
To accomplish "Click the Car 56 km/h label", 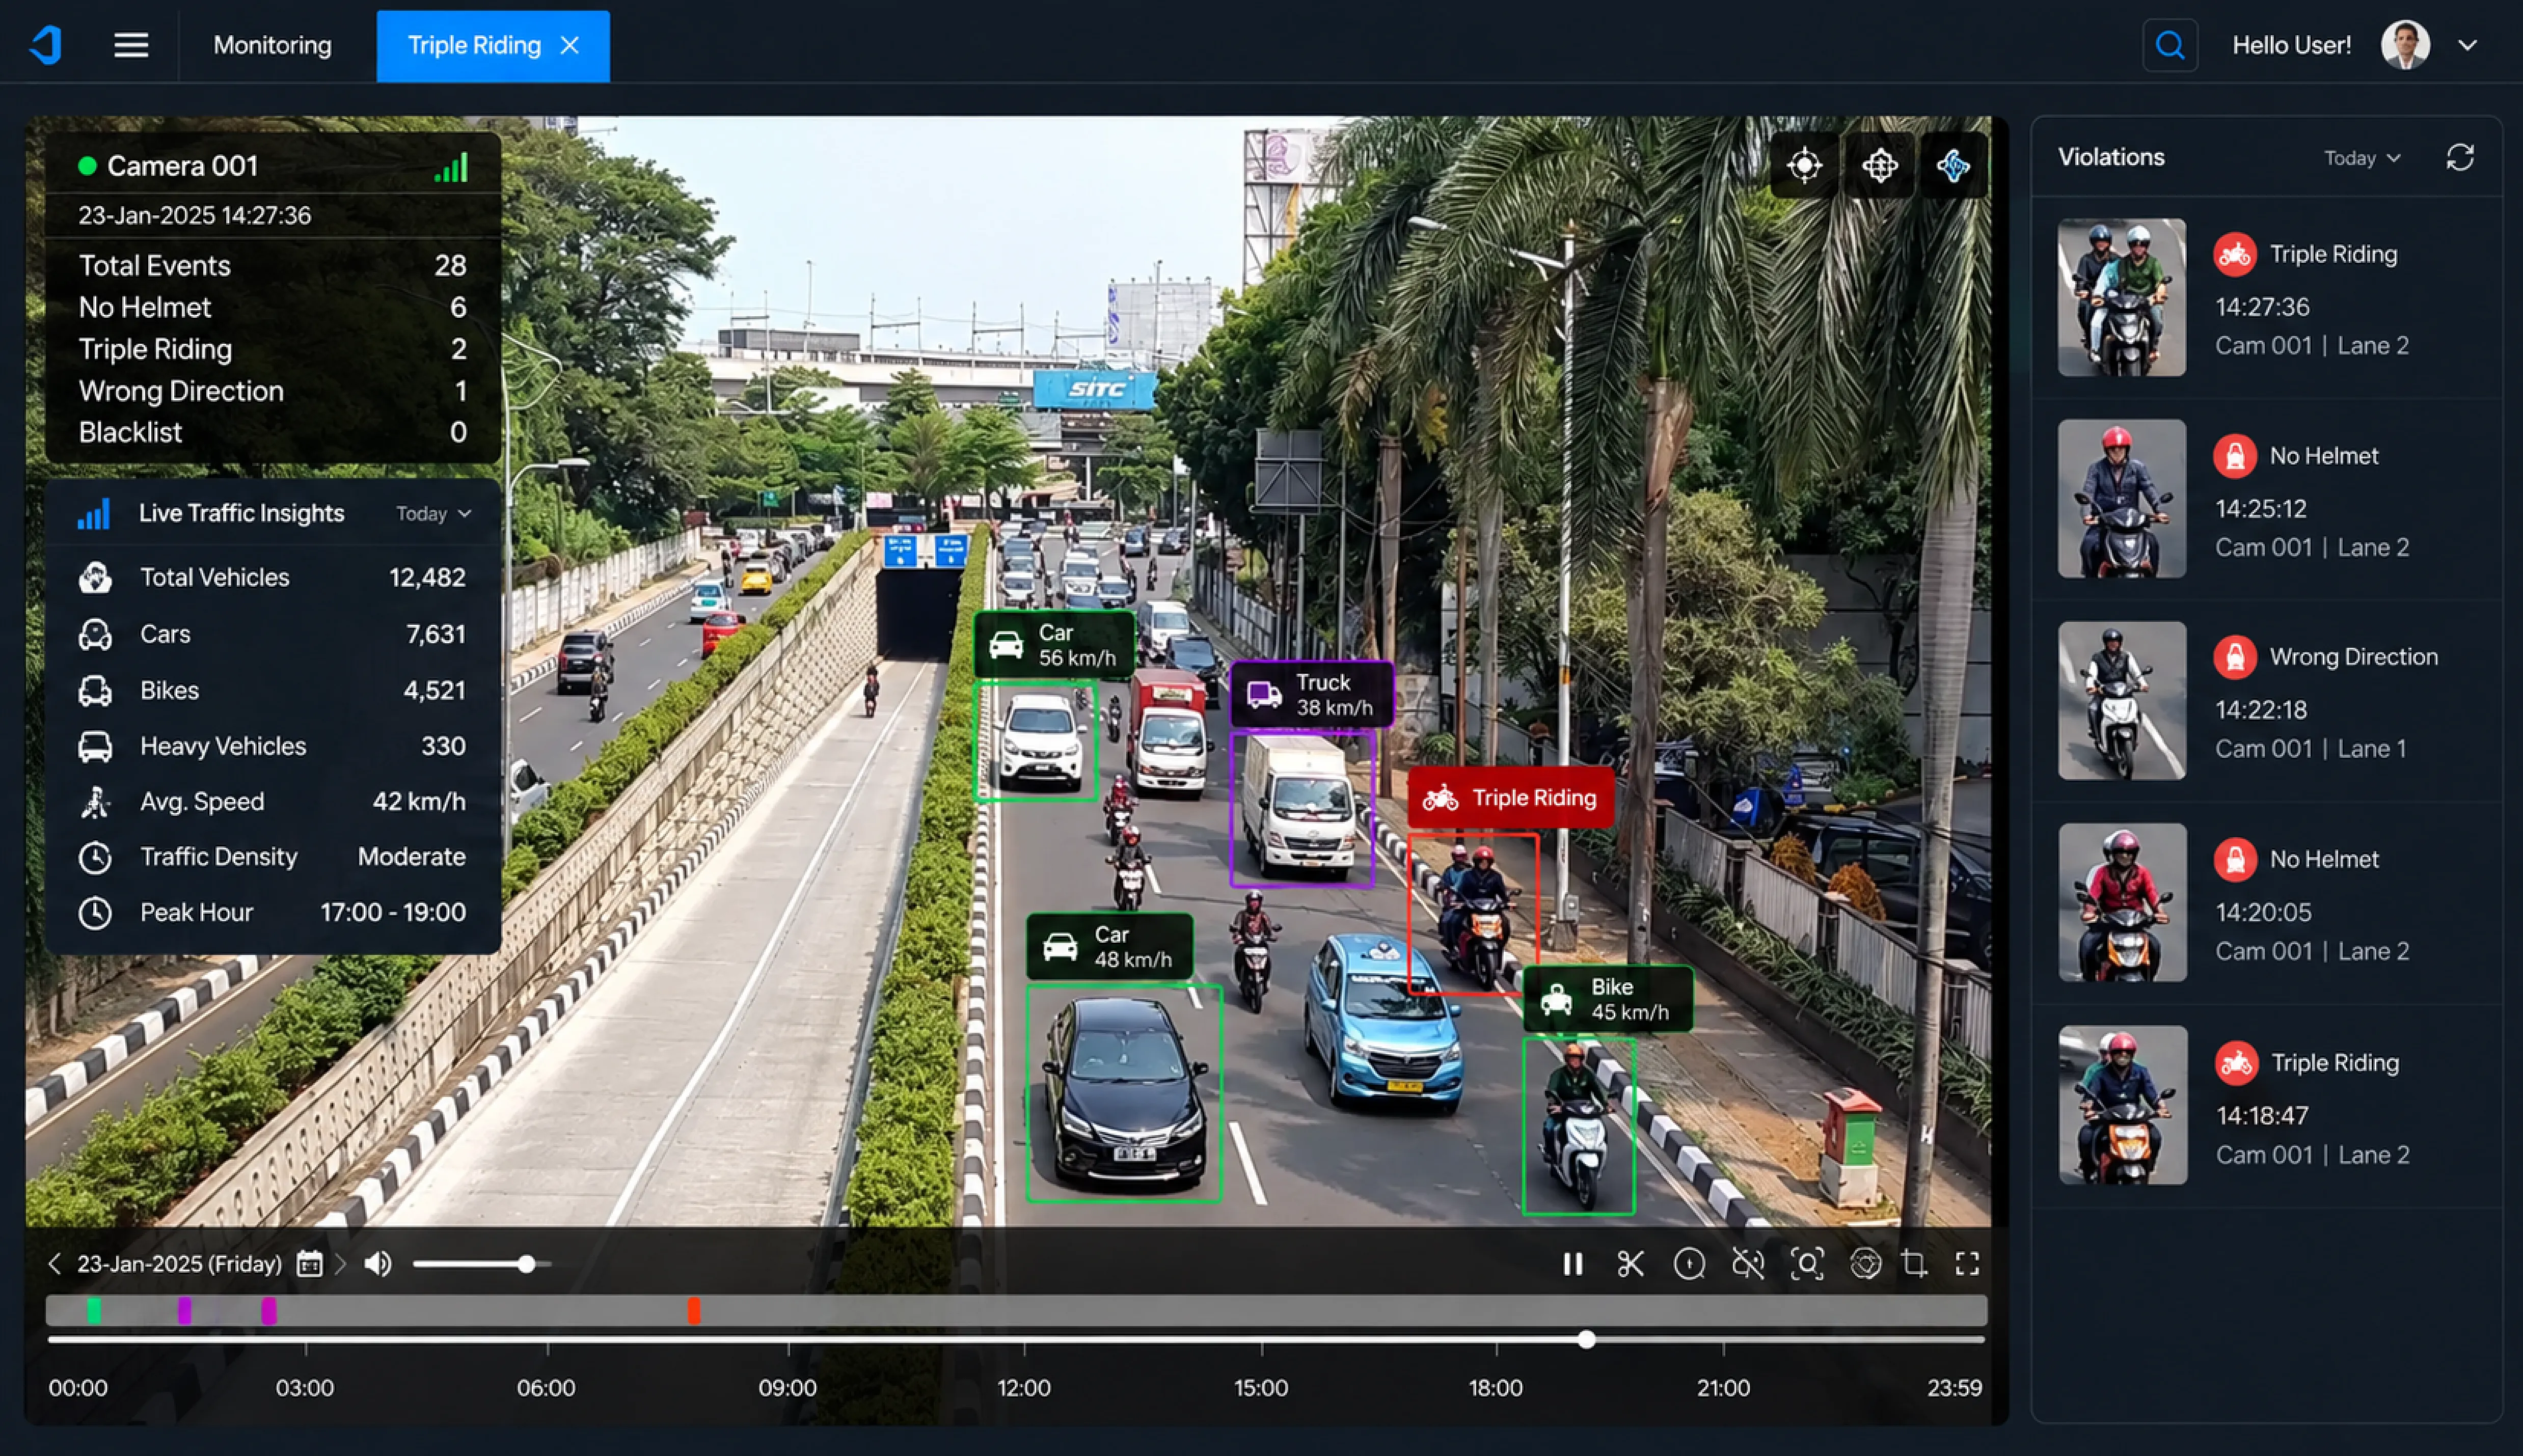I will 1055,644.
